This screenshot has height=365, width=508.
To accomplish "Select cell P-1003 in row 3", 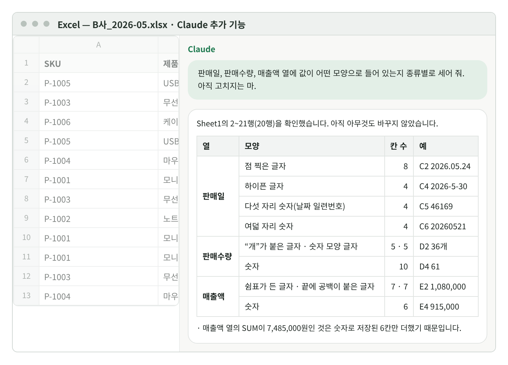I will [x=98, y=102].
